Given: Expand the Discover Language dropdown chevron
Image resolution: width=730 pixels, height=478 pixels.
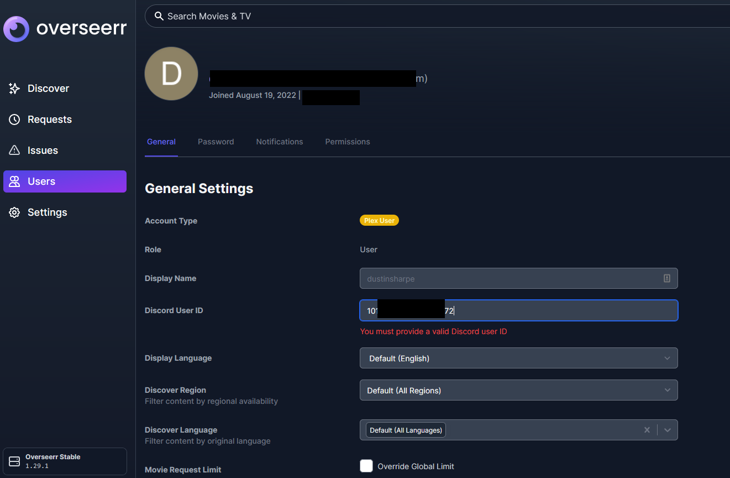Looking at the screenshot, I should [x=667, y=430].
